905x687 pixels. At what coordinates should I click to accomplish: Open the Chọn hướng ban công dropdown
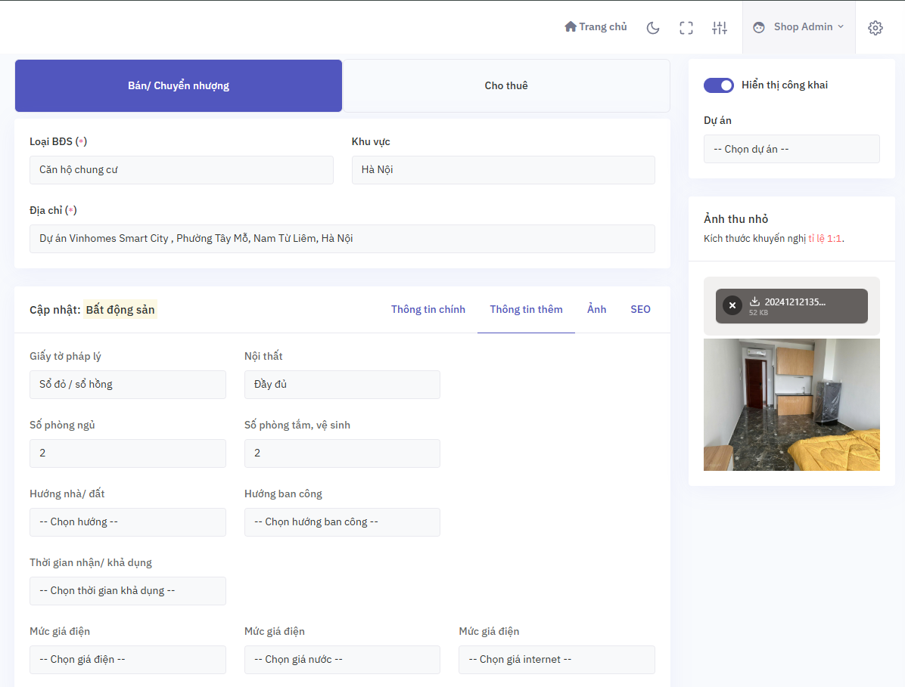point(342,521)
